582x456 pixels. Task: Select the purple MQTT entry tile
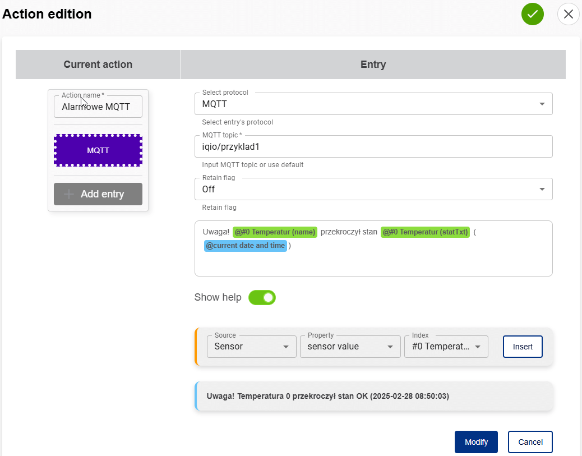coord(98,150)
